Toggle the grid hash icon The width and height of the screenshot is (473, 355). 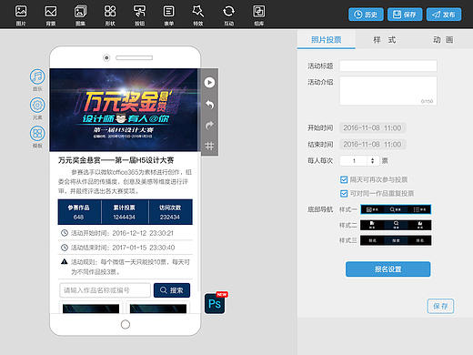[x=209, y=146]
